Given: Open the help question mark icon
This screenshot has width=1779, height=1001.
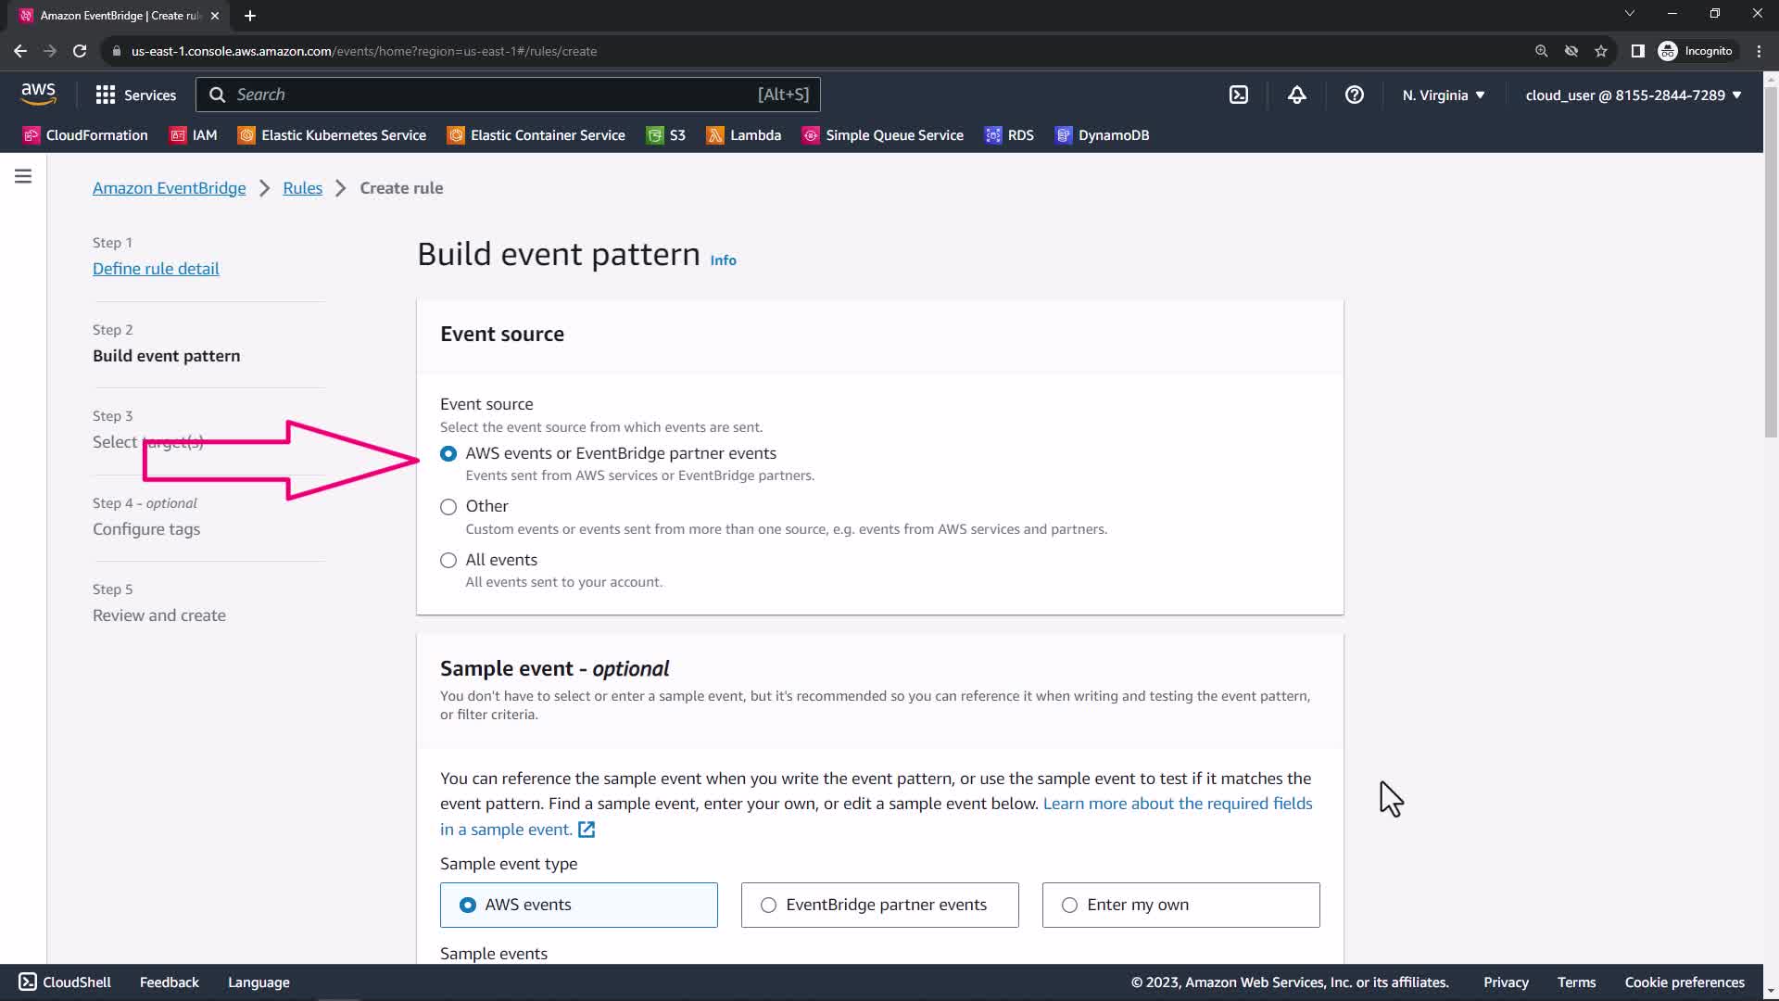Looking at the screenshot, I should click(1354, 95).
